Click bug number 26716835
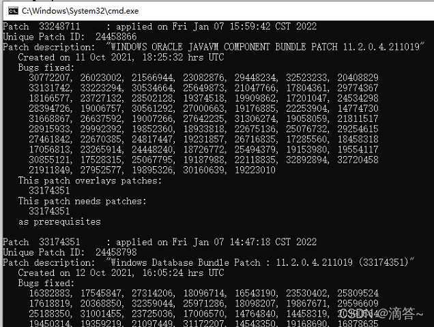 click(255, 139)
